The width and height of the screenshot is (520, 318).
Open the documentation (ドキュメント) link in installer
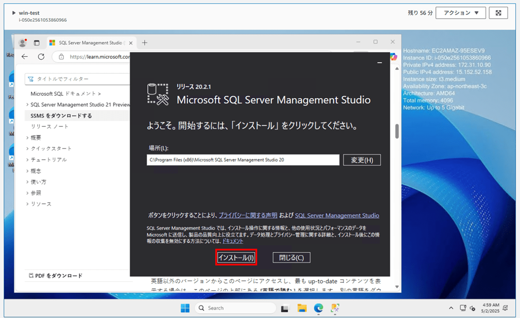pyautogui.click(x=233, y=241)
